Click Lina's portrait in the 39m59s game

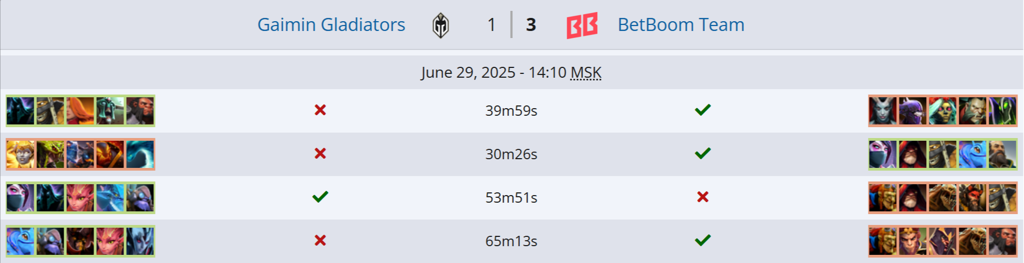point(80,111)
